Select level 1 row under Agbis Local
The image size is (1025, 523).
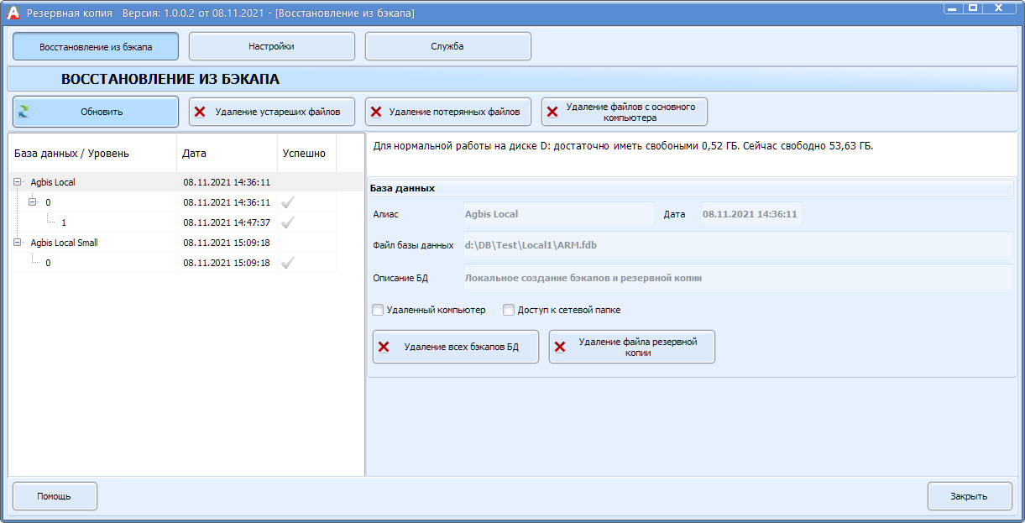(172, 222)
